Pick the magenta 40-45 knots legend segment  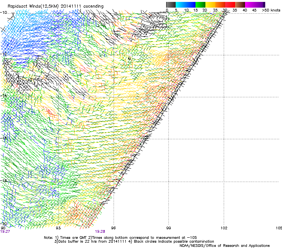tap(250, 5)
